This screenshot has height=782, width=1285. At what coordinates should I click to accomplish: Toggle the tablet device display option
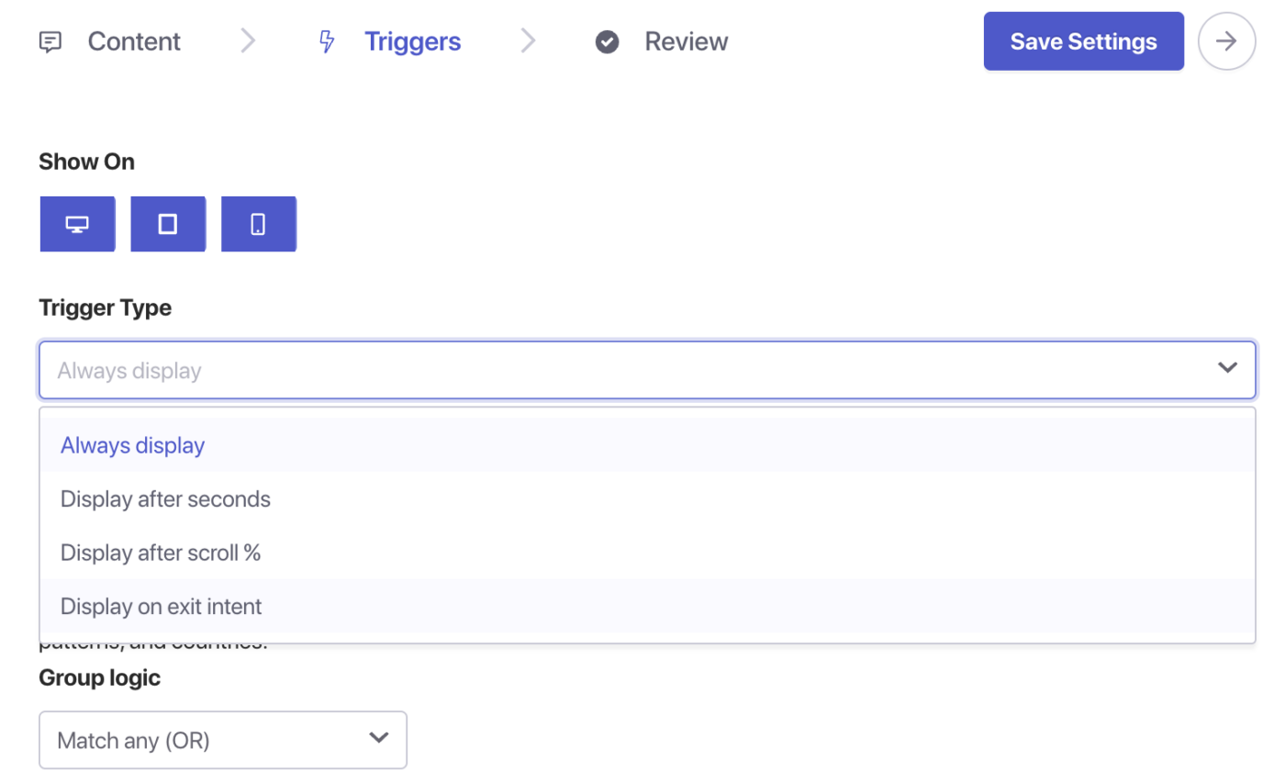pos(168,224)
